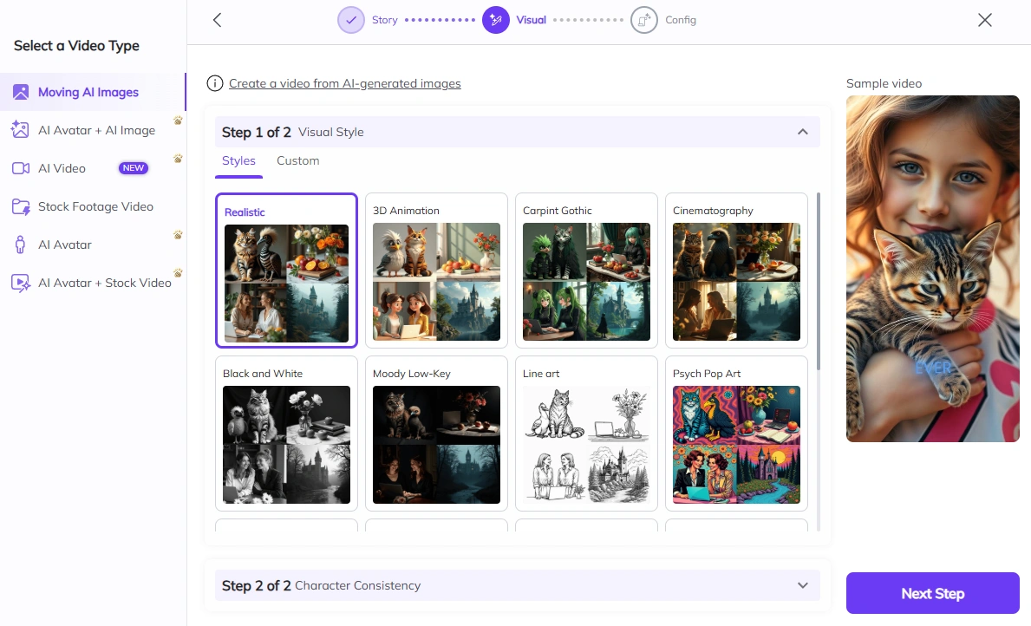Select Moving AI Images video type
This screenshot has height=626, width=1031.
[x=93, y=92]
